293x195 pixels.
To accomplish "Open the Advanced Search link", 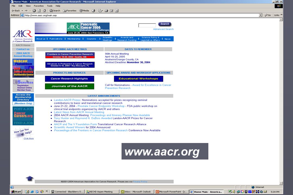I will point(163,29).
